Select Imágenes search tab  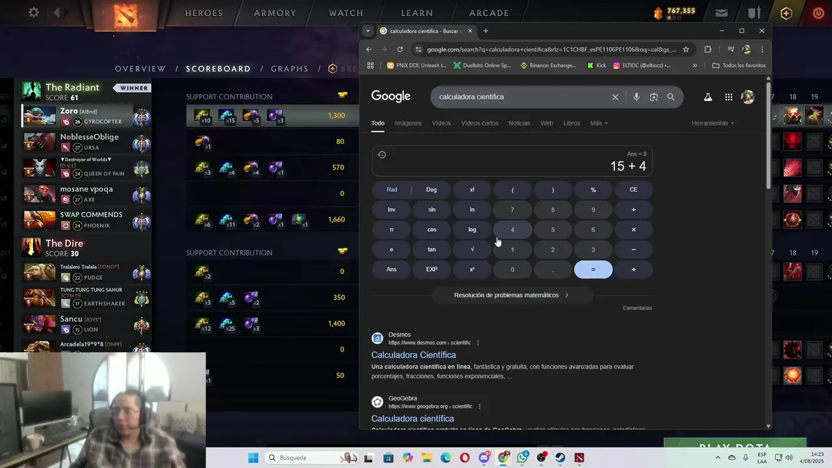408,123
